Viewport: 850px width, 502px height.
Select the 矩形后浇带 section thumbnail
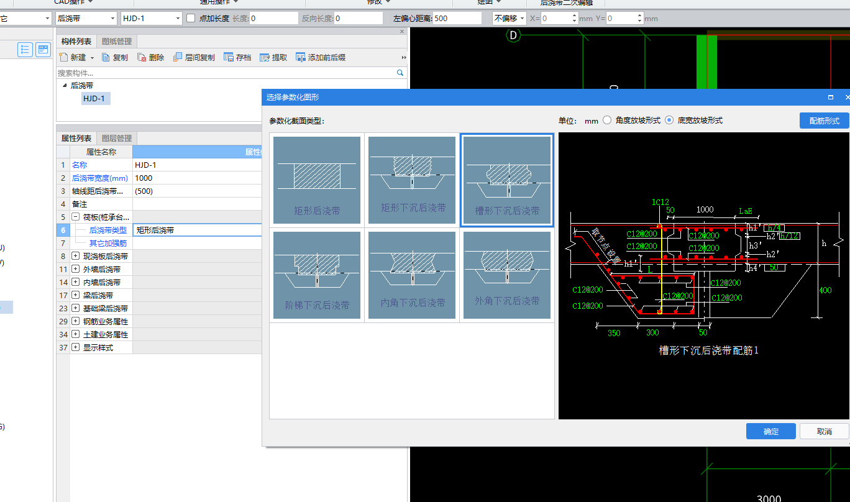tap(317, 180)
